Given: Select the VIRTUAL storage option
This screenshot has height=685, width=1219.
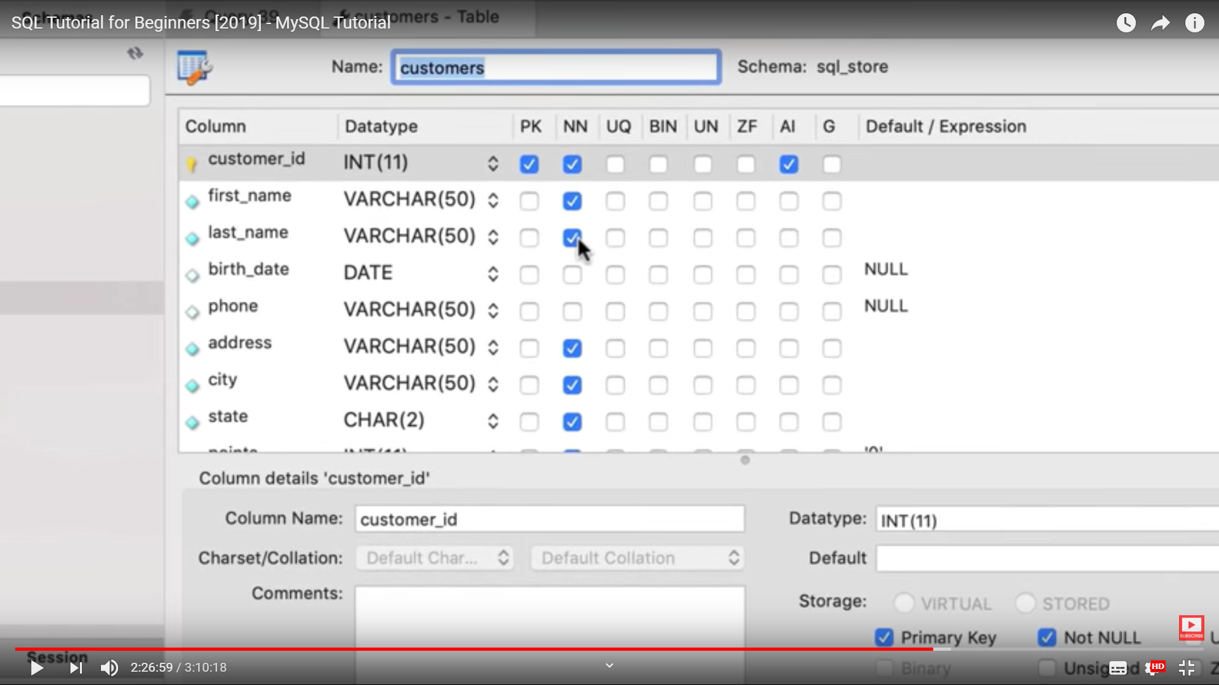Looking at the screenshot, I should (904, 603).
